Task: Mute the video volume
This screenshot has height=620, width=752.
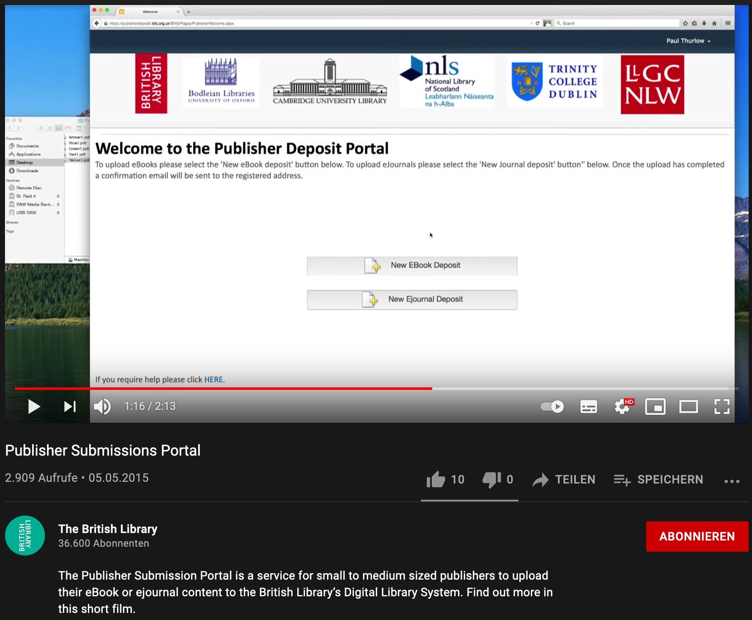Action: coord(102,407)
